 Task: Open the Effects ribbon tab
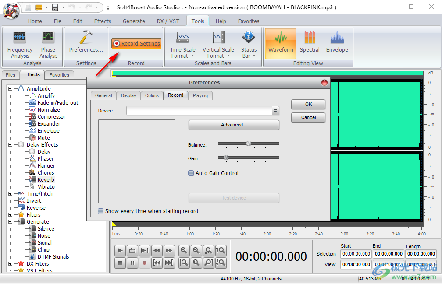coord(103,21)
